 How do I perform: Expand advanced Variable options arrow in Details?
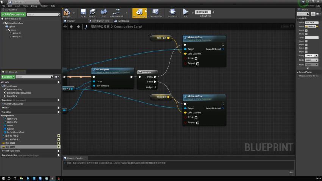[x=308, y=68]
